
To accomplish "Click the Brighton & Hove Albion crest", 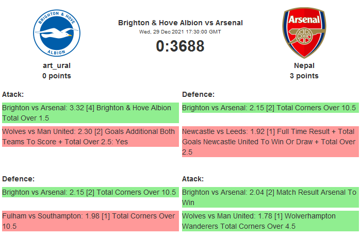I will pyautogui.click(x=56, y=32).
